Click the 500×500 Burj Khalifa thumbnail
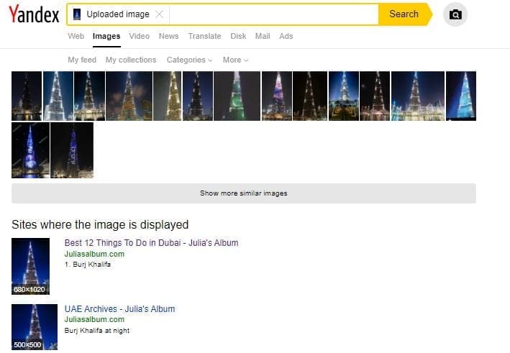 (x=34, y=326)
